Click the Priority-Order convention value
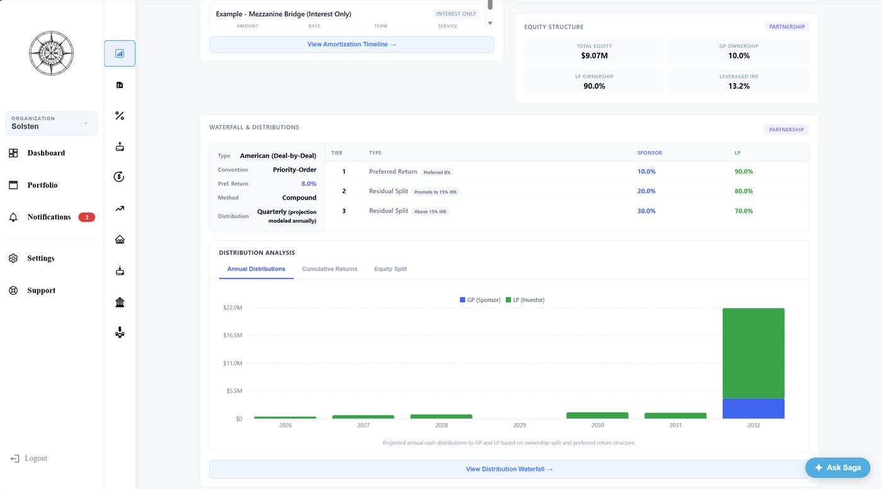This screenshot has width=882, height=489. (294, 170)
